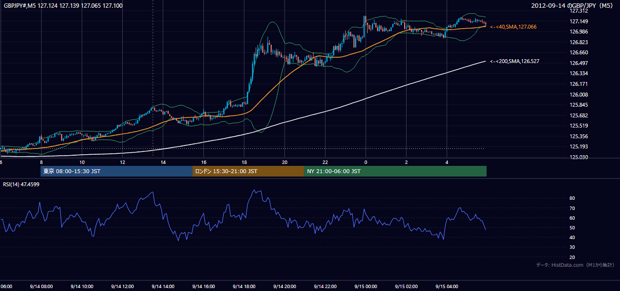Click price axis value 125.030
The height and width of the screenshot is (291, 620).
(579, 157)
